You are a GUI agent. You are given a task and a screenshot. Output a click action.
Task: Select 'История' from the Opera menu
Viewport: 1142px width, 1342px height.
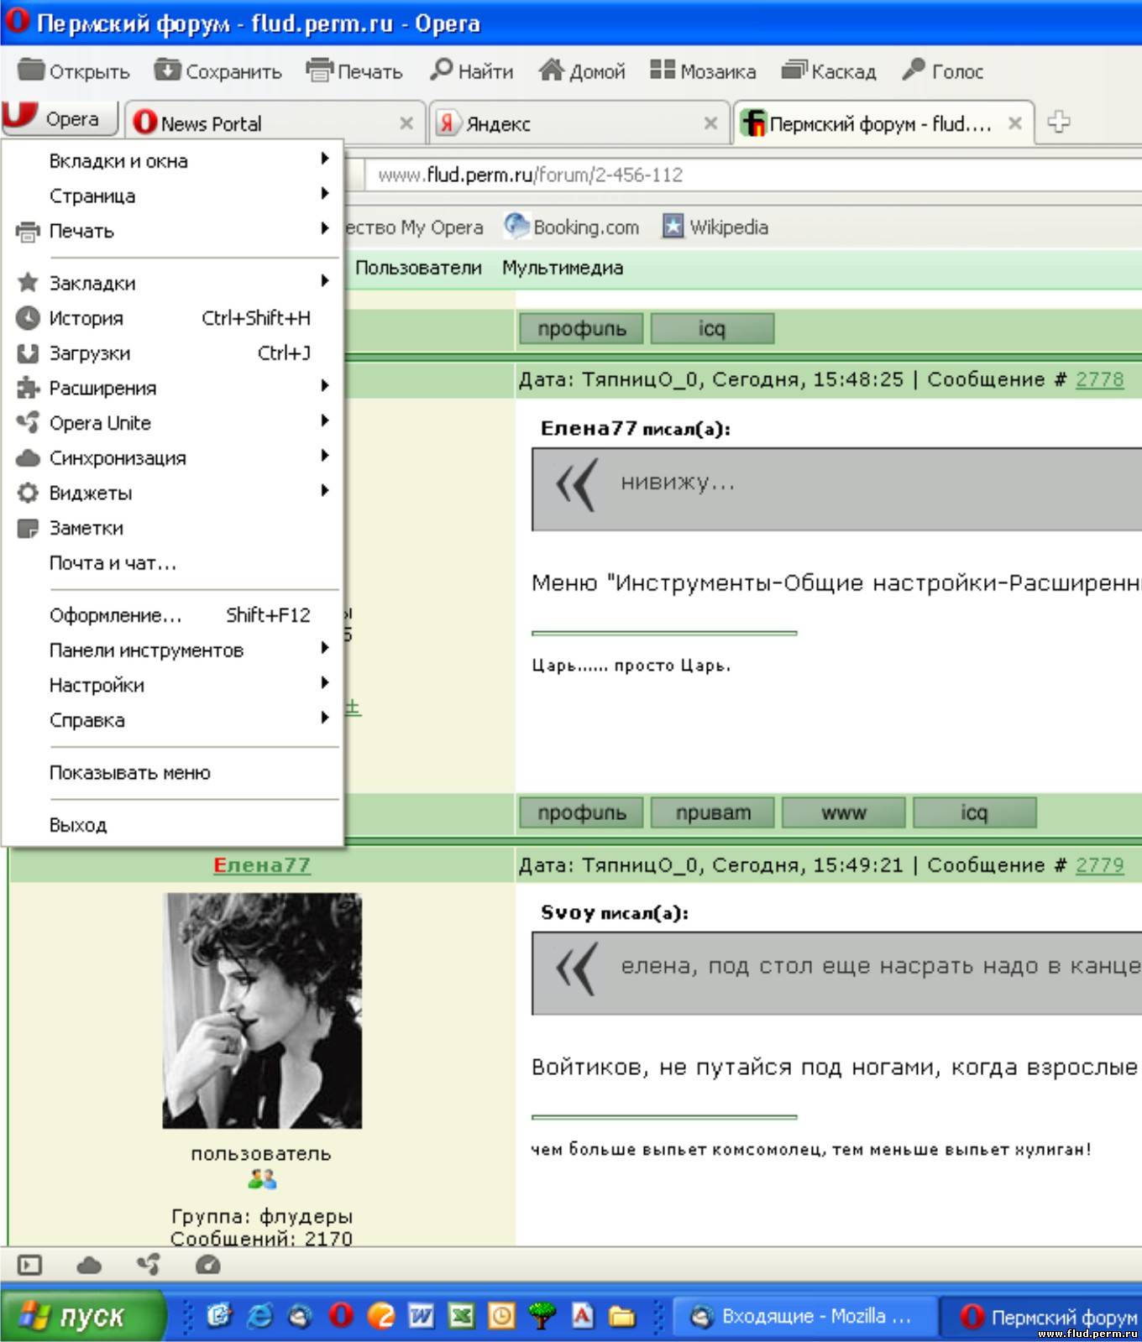(x=86, y=319)
